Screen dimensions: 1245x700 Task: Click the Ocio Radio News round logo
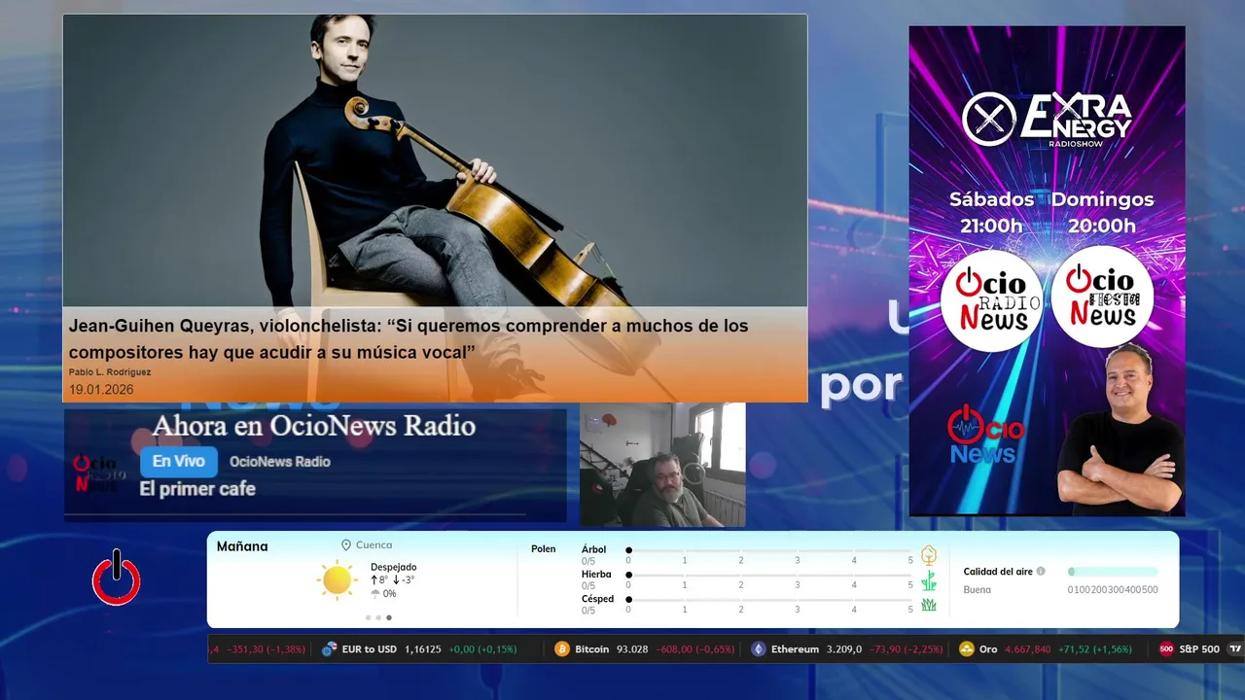991,300
